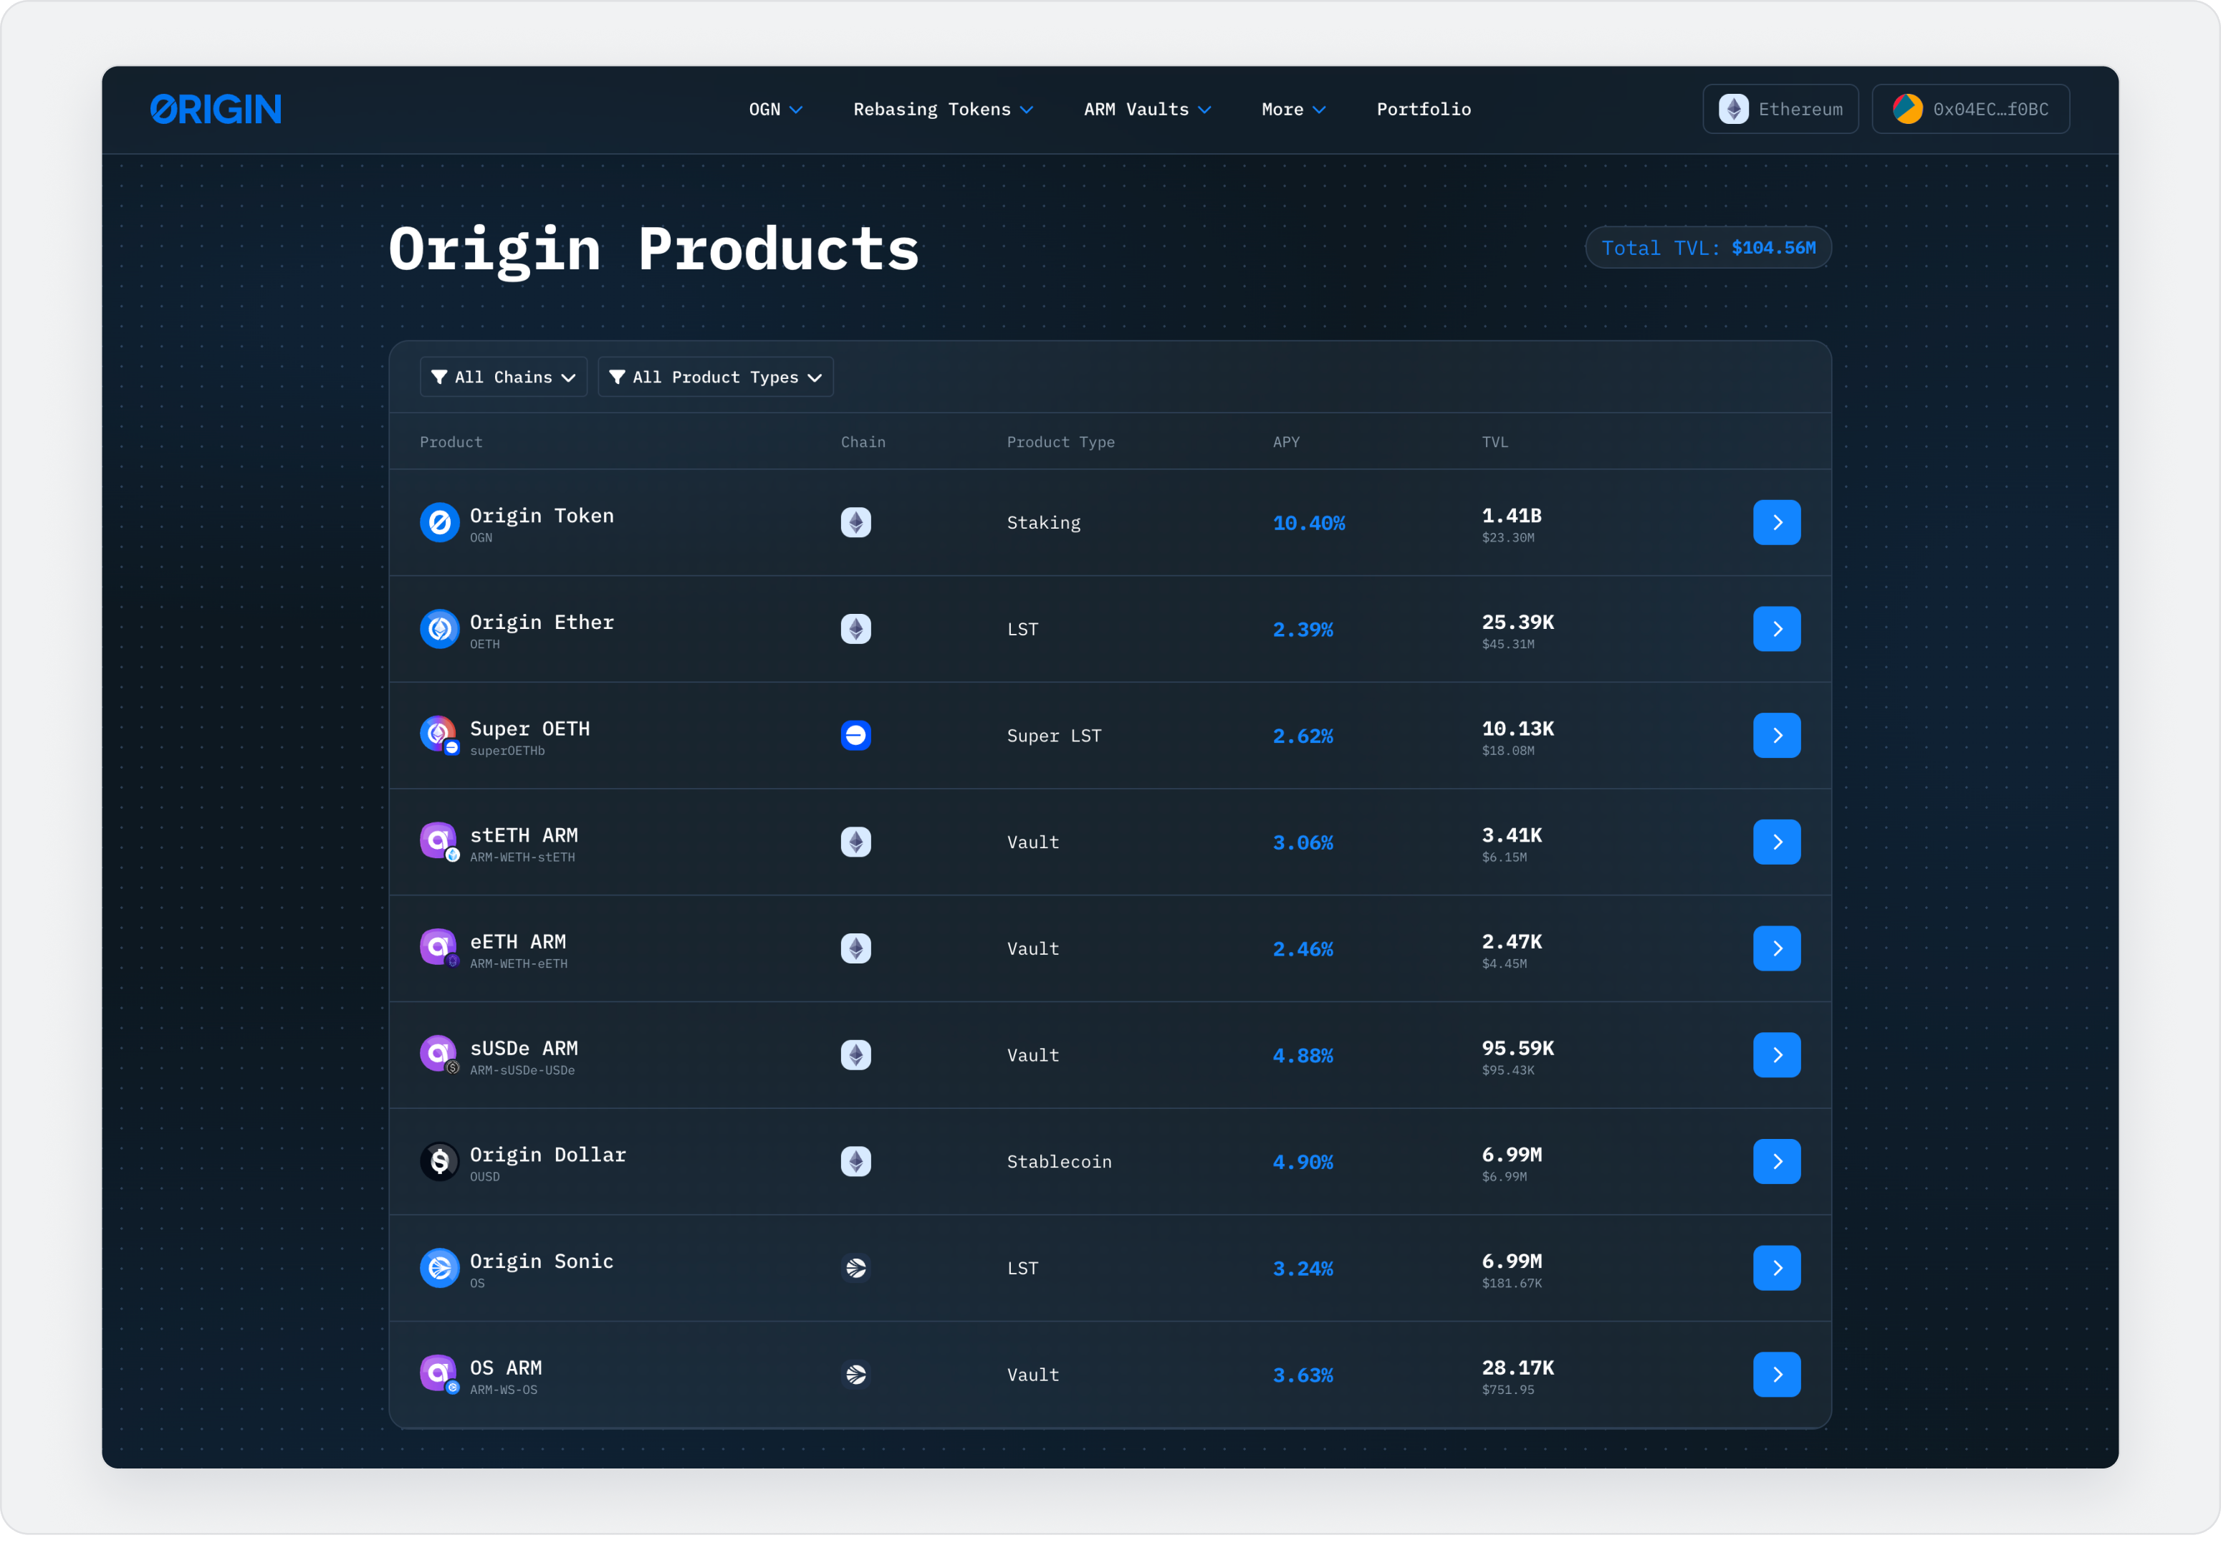Click the sUSDe ARM vault icon
Screen dimensions: 2221x1553
click(439, 1055)
